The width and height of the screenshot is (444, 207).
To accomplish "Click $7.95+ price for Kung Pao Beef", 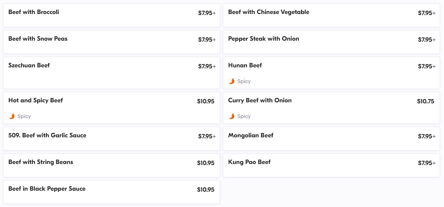I will point(427,163).
